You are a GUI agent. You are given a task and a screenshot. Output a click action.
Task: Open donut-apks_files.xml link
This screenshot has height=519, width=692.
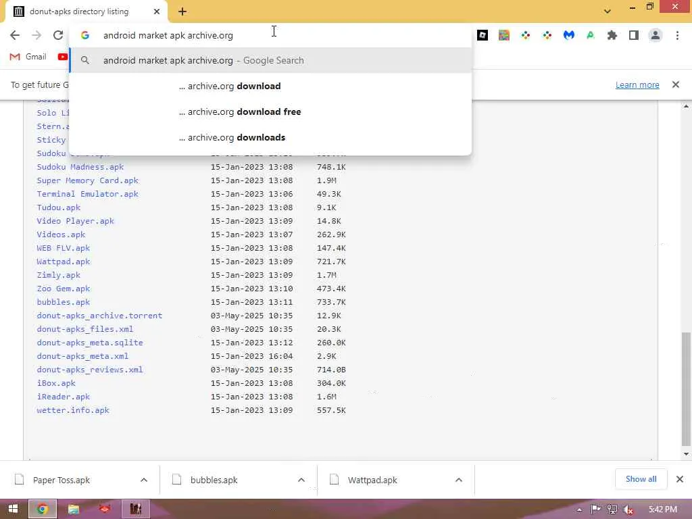(x=85, y=329)
